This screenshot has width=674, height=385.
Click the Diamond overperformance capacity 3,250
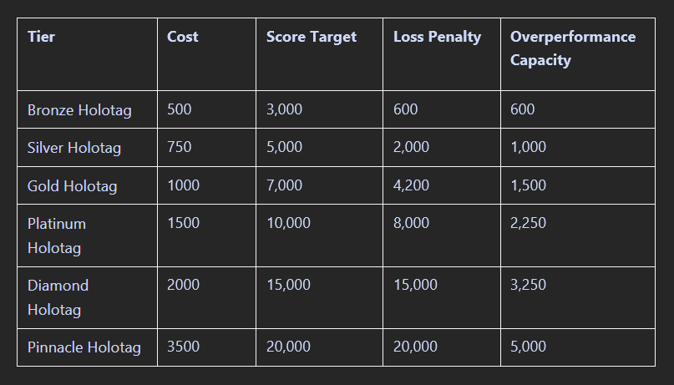pyautogui.click(x=528, y=285)
